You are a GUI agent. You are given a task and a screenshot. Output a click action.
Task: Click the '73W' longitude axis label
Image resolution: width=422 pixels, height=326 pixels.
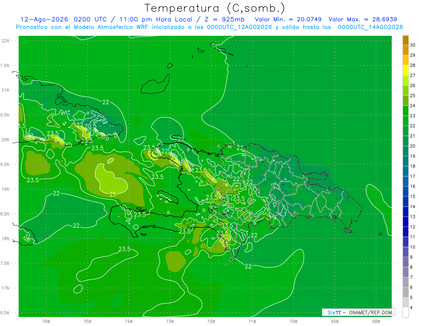point(170,321)
